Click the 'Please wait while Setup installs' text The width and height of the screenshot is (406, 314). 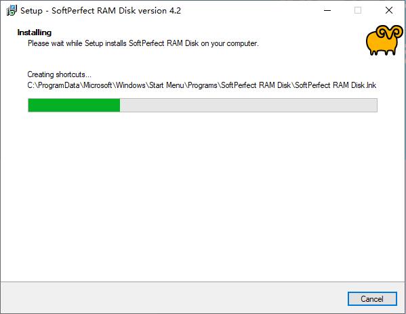77,43
